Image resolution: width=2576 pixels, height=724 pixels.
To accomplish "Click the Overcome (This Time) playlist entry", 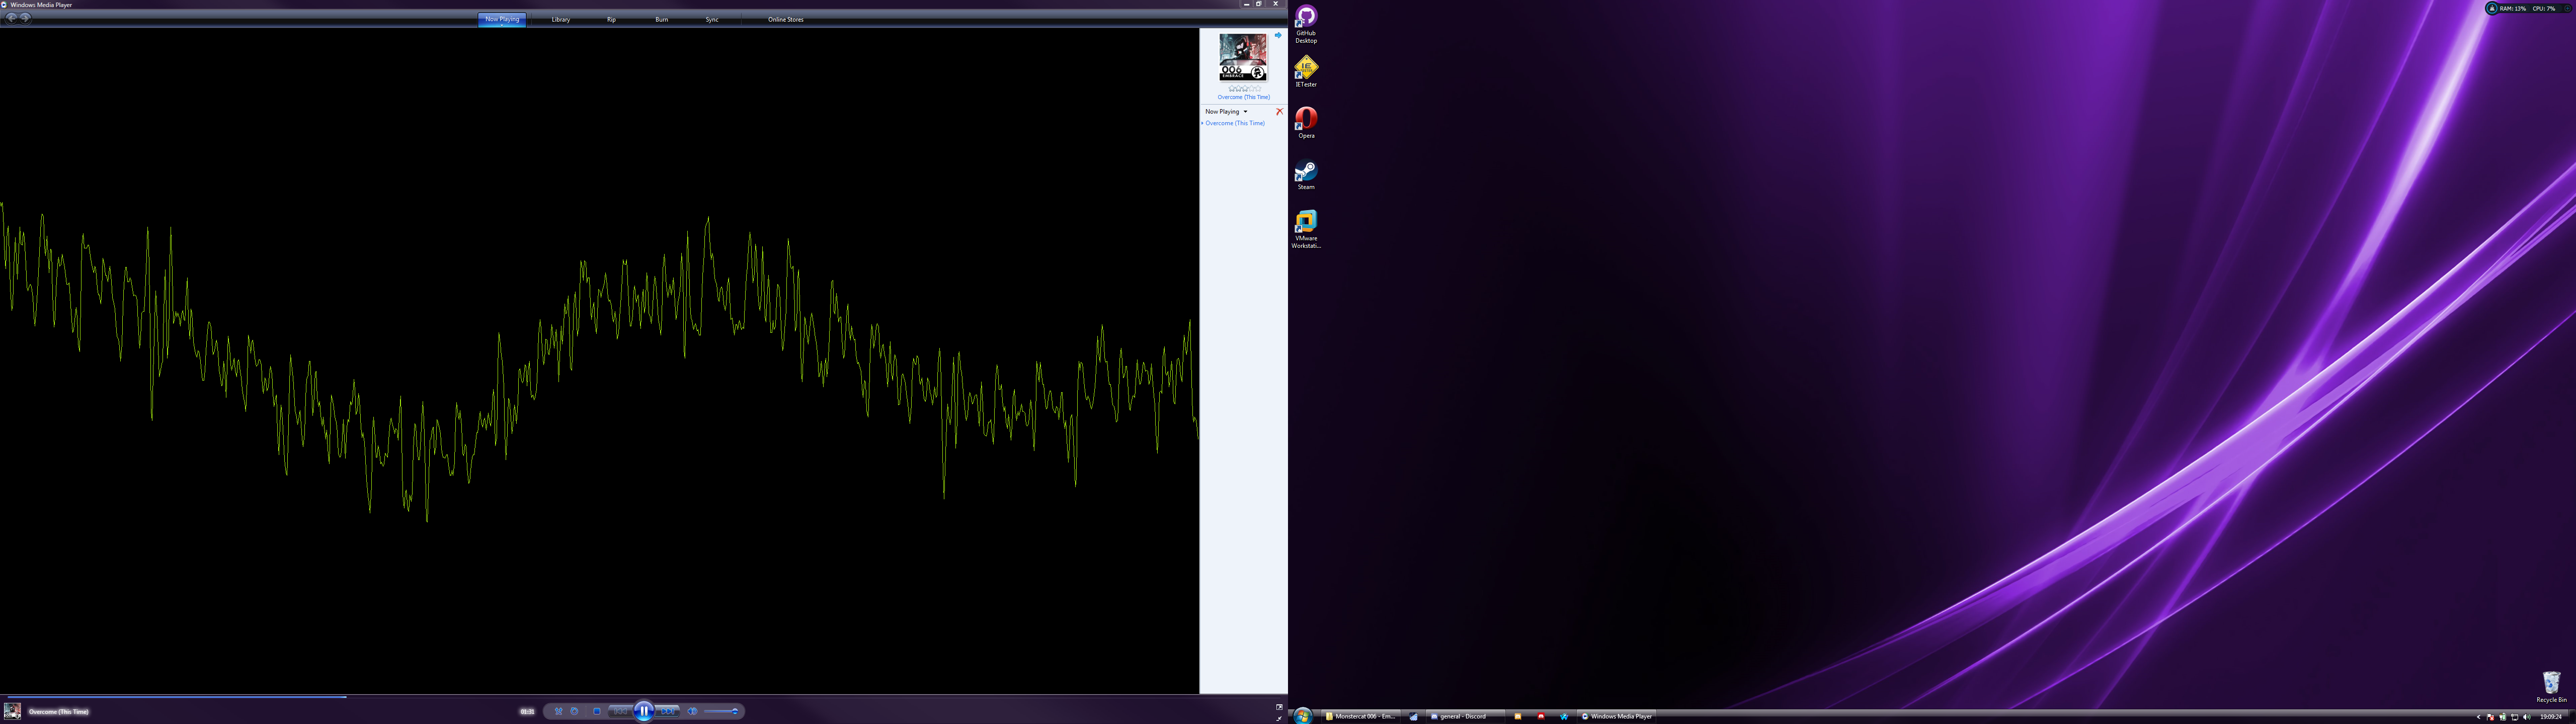I will click(1234, 123).
